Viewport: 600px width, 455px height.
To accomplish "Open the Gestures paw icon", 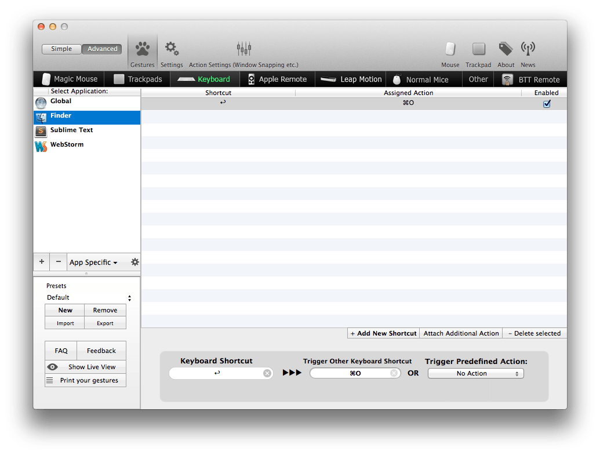I will point(142,49).
